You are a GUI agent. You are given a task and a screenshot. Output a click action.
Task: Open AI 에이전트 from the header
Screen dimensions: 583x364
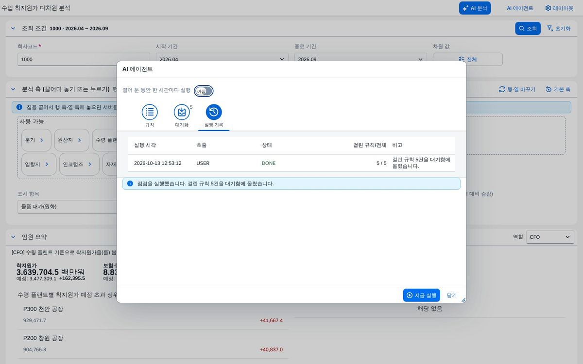[520, 8]
